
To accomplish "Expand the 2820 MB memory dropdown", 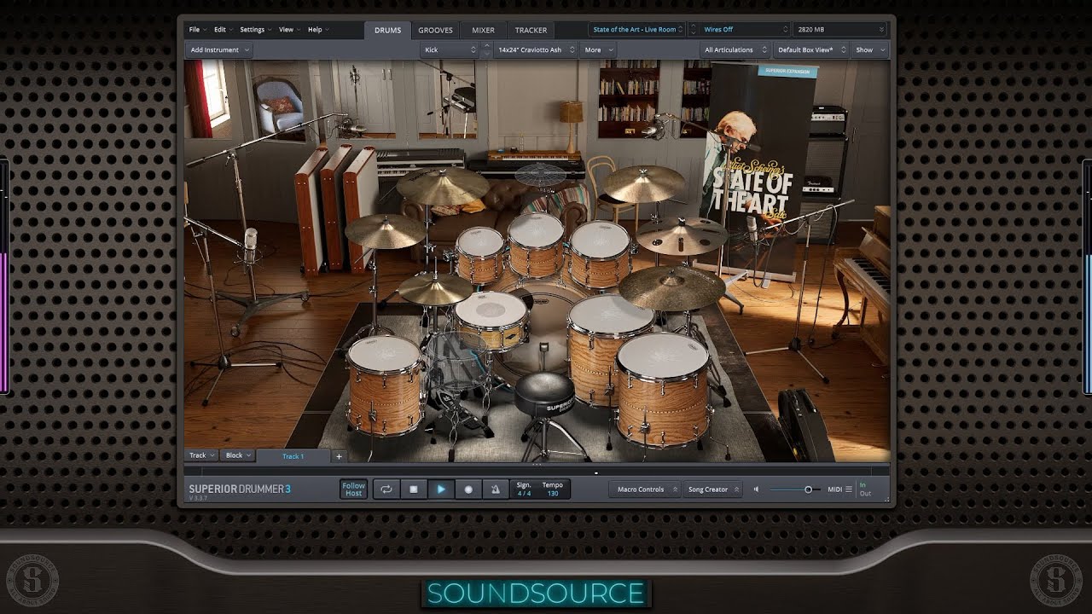I will click(x=839, y=30).
